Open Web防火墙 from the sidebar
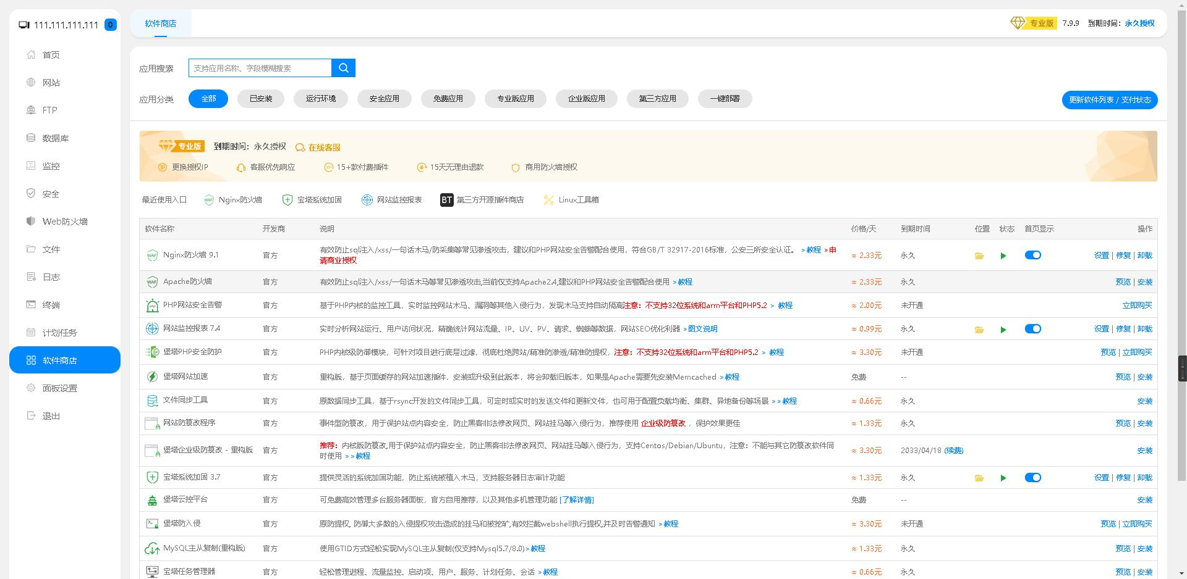 click(66, 221)
